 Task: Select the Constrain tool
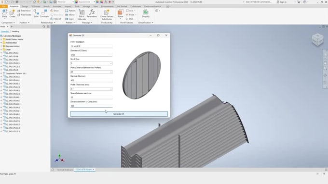[44, 13]
